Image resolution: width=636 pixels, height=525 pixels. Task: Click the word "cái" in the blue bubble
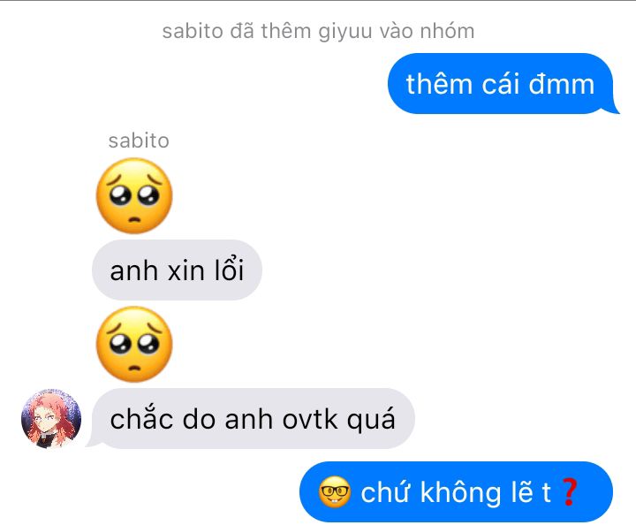501,84
